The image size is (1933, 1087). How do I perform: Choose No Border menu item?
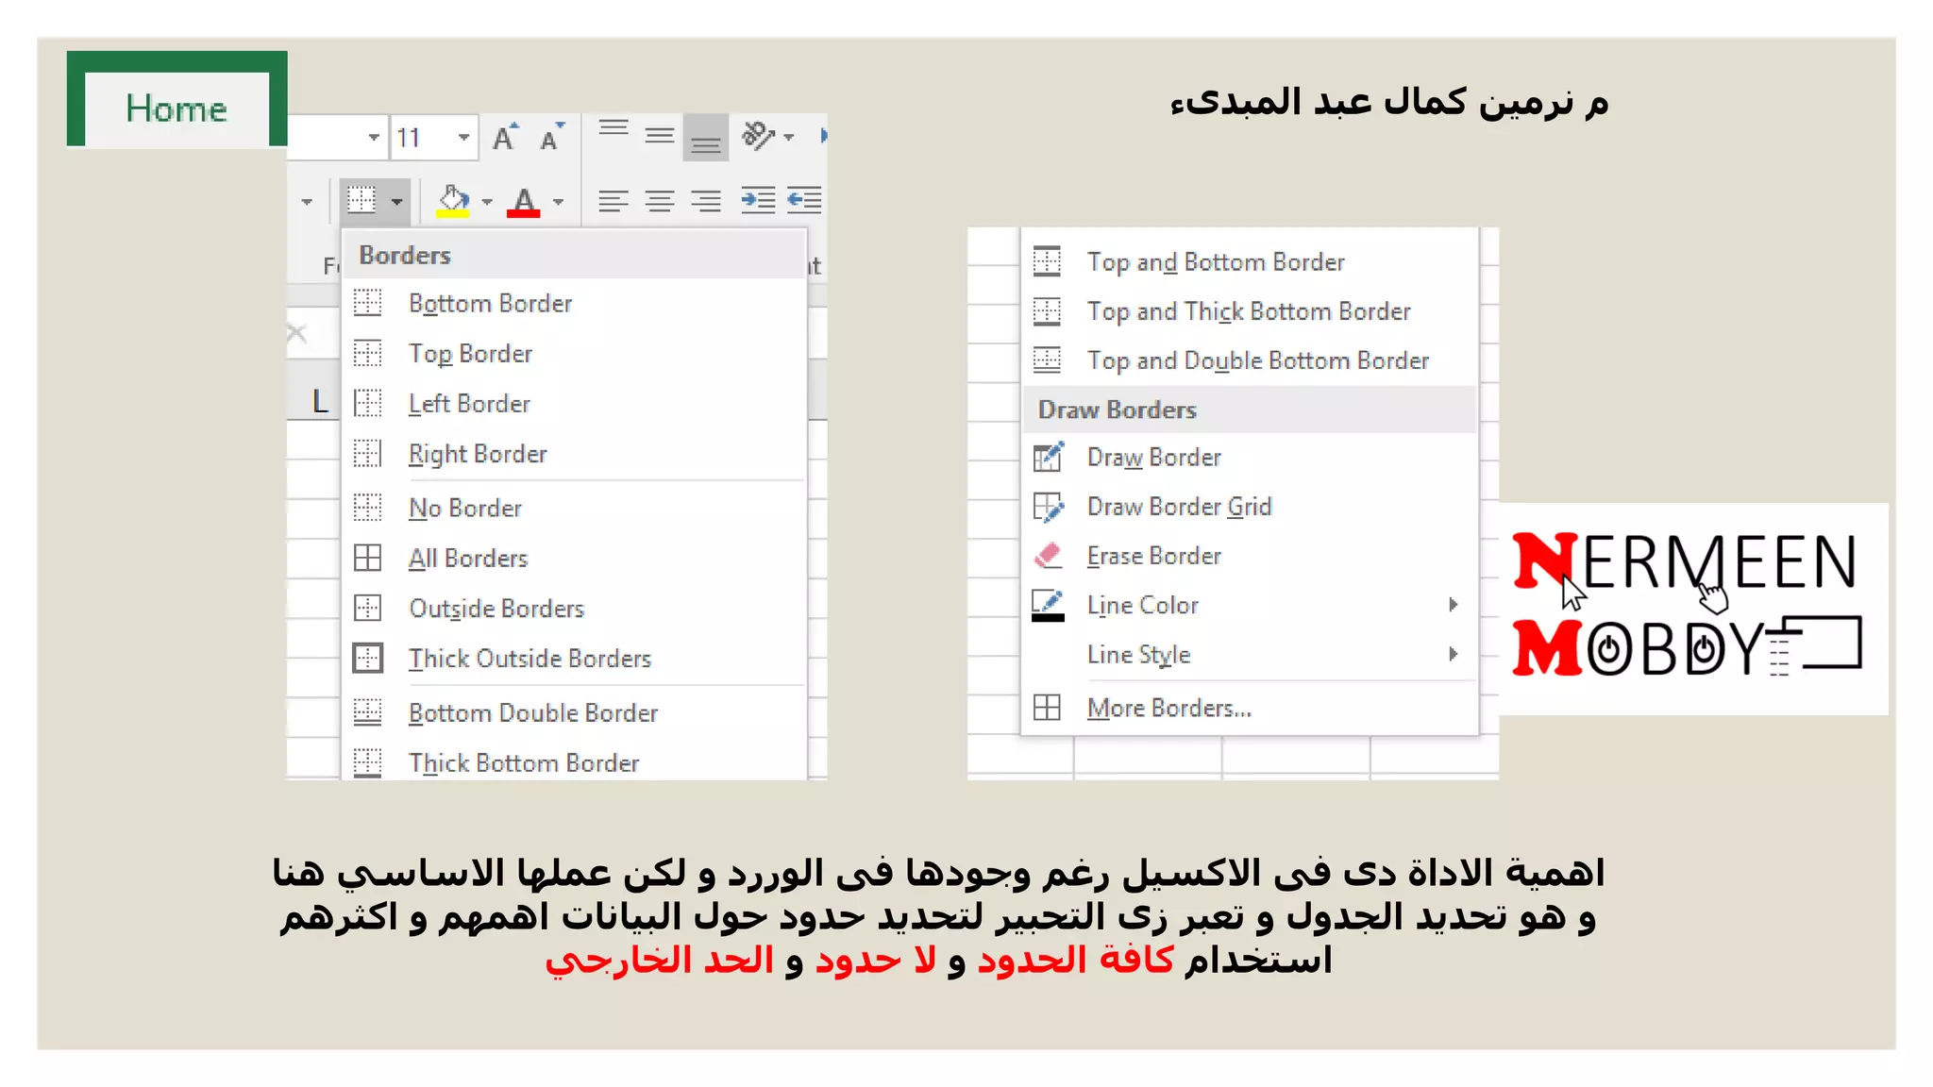point(575,508)
